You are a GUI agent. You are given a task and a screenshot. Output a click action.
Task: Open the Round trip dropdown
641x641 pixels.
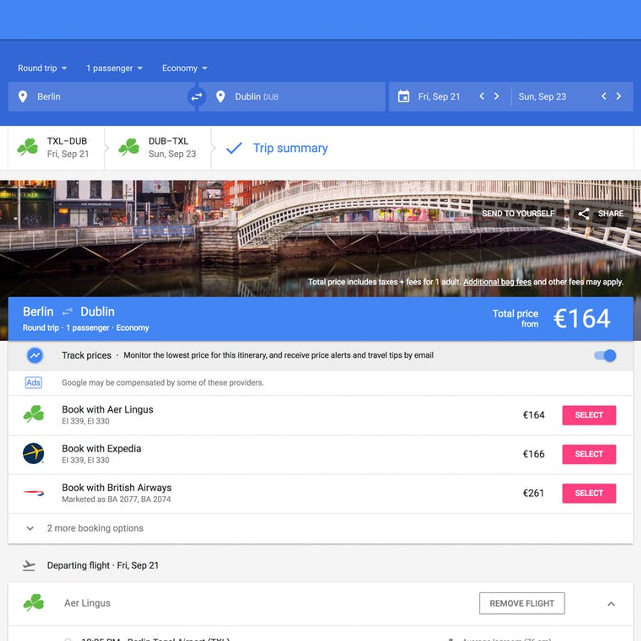coord(42,68)
